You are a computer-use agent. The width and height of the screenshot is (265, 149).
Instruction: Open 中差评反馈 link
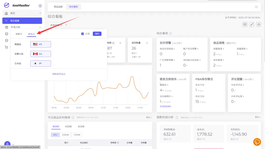click(x=238, y=96)
